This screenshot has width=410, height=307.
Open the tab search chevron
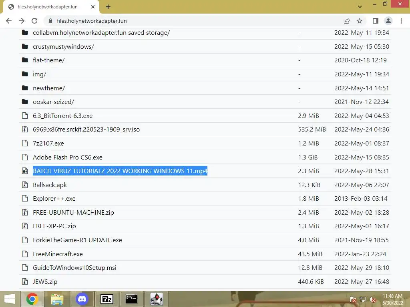pos(360,7)
